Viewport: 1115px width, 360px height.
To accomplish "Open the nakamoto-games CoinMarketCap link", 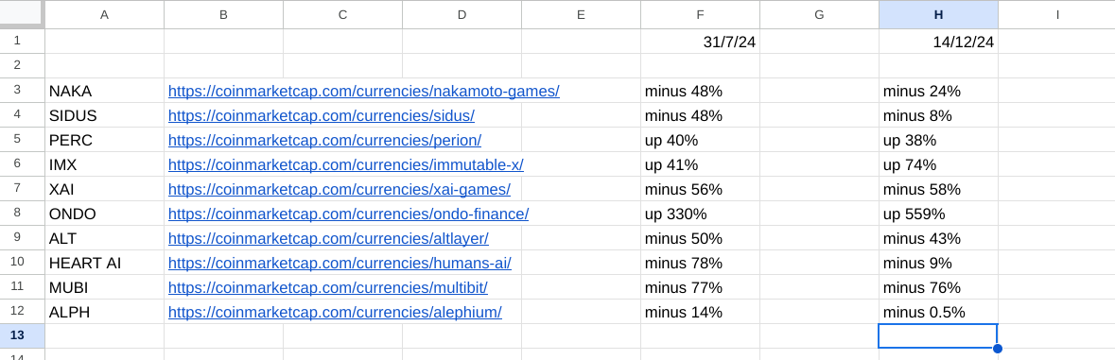I will [x=363, y=91].
